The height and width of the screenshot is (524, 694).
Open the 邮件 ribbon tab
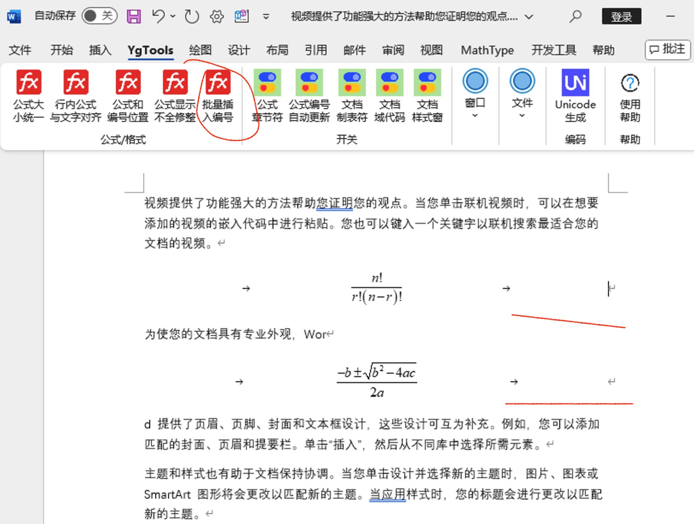[x=355, y=50]
